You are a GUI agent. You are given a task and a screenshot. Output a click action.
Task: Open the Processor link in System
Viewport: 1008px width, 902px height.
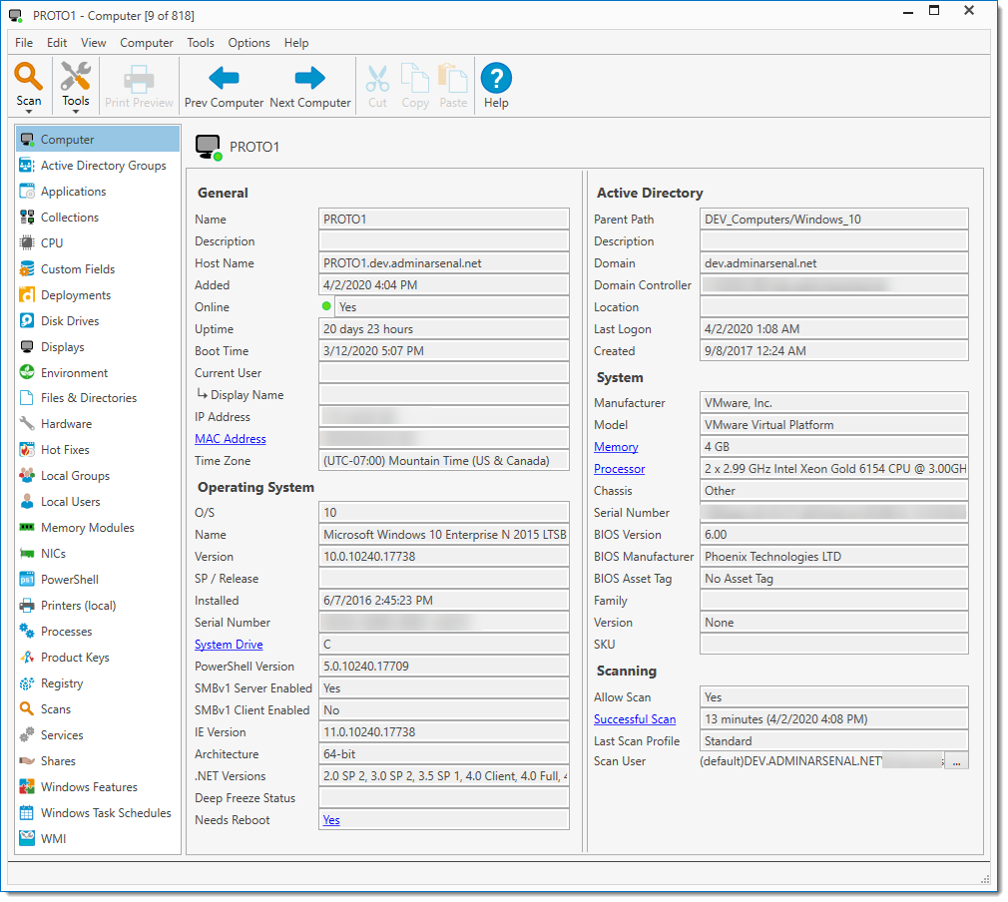[x=619, y=469]
